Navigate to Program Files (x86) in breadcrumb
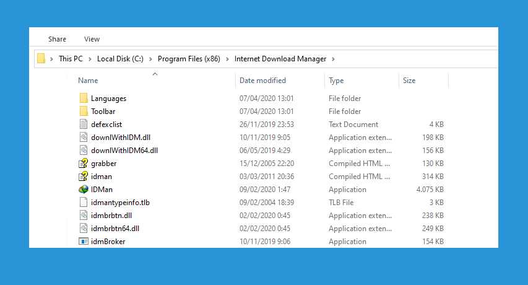Image resolution: width=528 pixels, height=285 pixels. 190,59
